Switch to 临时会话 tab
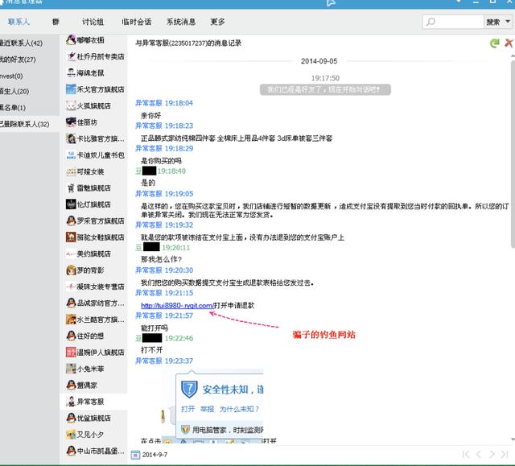Image resolution: width=515 pixels, height=466 pixels. coord(137,22)
